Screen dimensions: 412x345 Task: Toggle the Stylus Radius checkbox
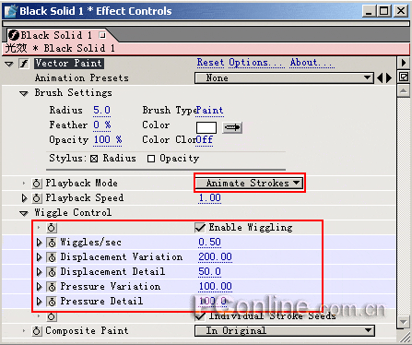pyautogui.click(x=94, y=159)
